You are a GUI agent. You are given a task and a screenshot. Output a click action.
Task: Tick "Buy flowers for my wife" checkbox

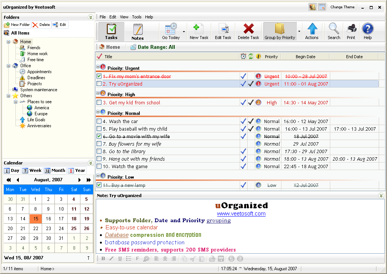click(x=99, y=143)
